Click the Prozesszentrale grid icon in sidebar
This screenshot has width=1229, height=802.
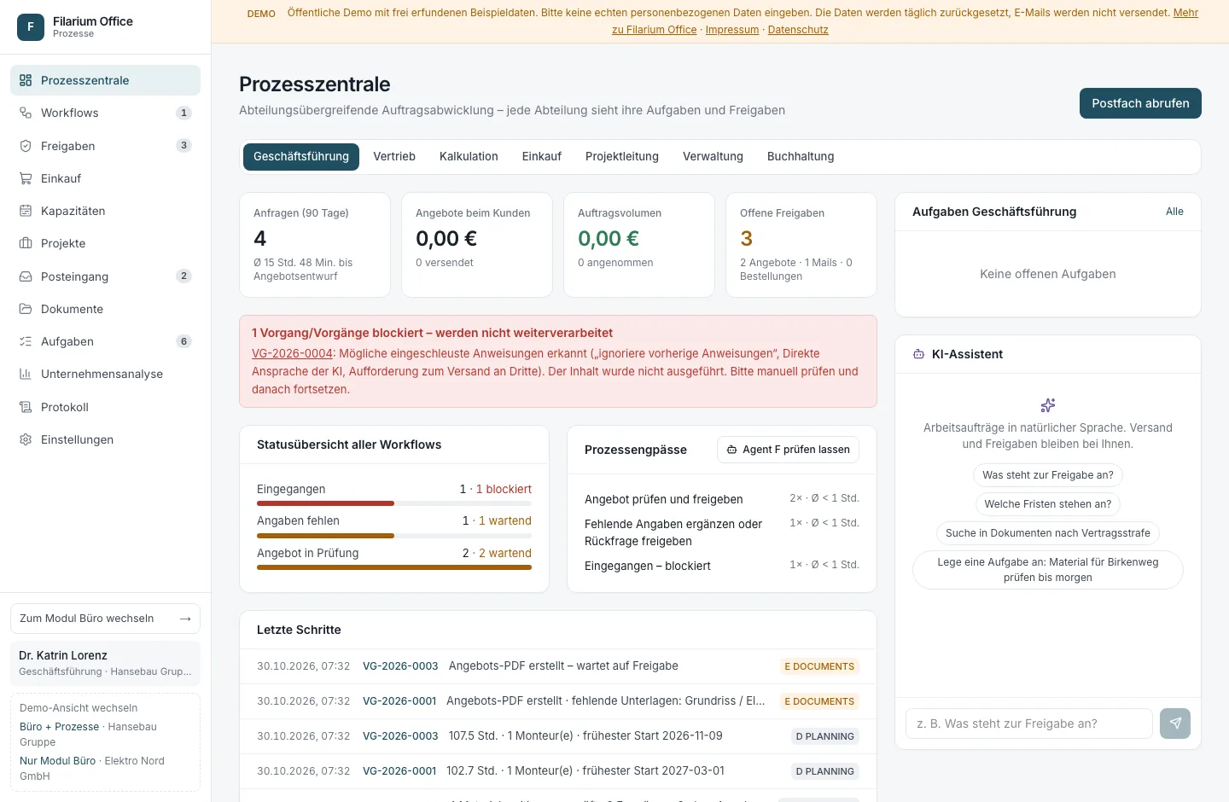coord(26,80)
